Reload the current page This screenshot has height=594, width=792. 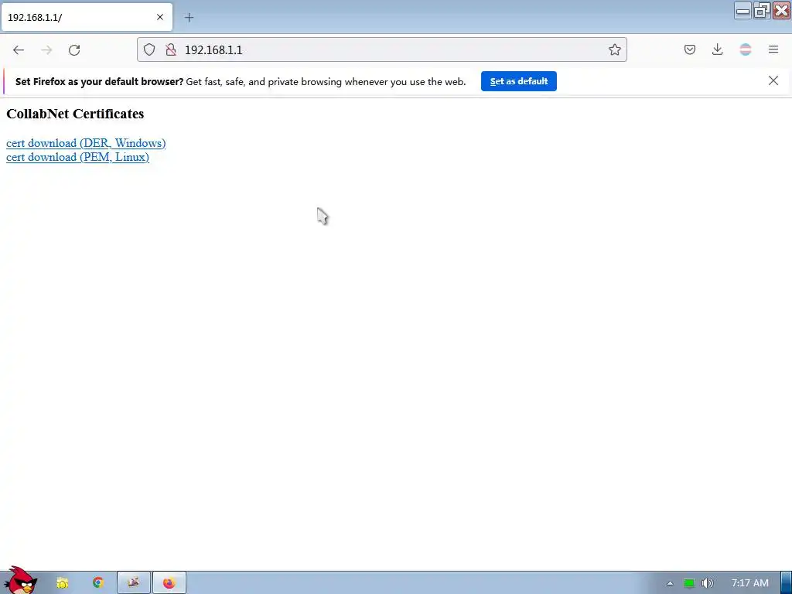point(74,50)
